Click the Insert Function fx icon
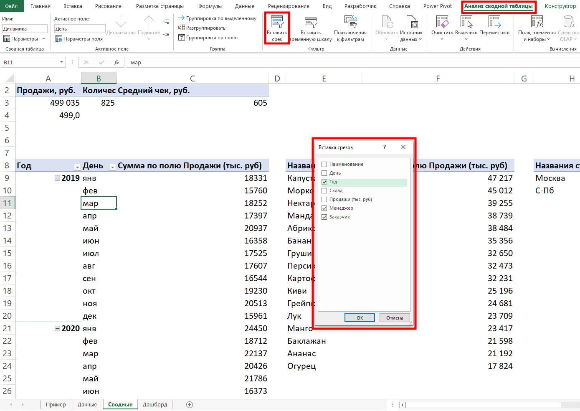This screenshot has width=580, height=411. tap(117, 62)
